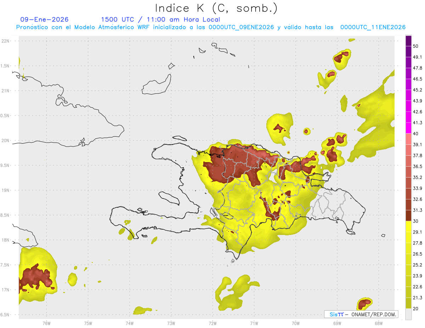This screenshot has width=425, height=328.
Task: Click the '20' value at the color scale bottom
Action: point(416,309)
